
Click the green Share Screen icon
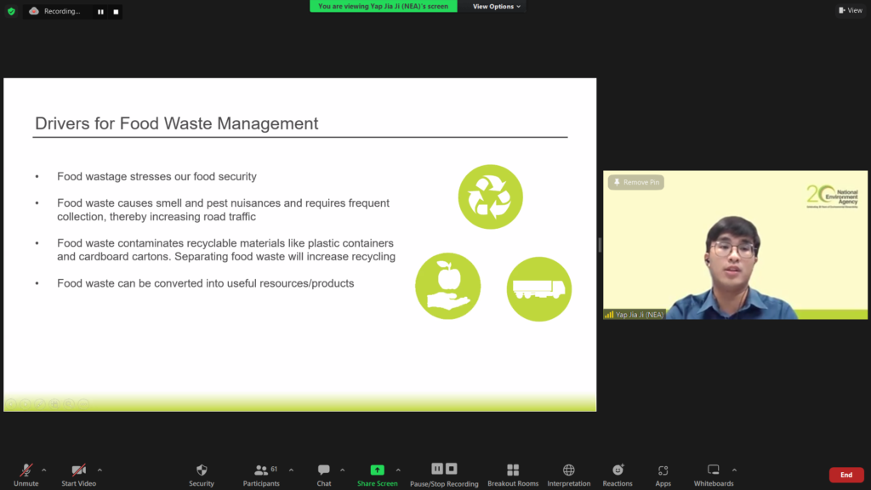(x=377, y=470)
